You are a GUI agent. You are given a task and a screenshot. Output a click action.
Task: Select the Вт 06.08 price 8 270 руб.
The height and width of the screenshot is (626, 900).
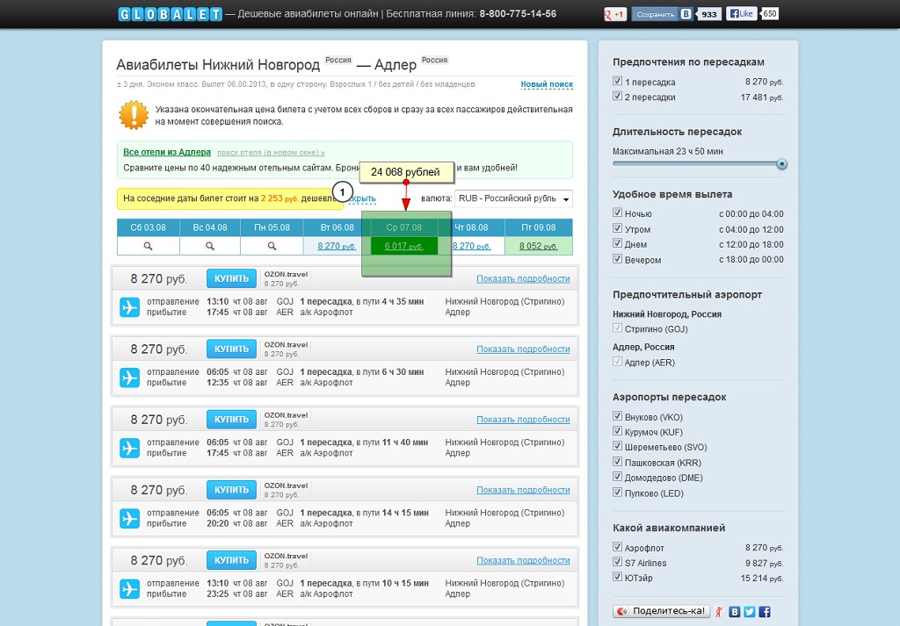pos(336,247)
